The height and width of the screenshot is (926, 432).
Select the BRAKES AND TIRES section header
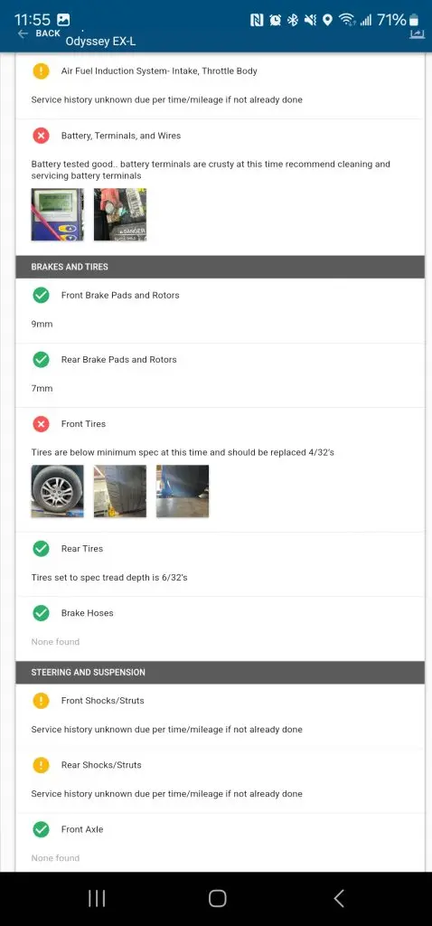tap(221, 267)
